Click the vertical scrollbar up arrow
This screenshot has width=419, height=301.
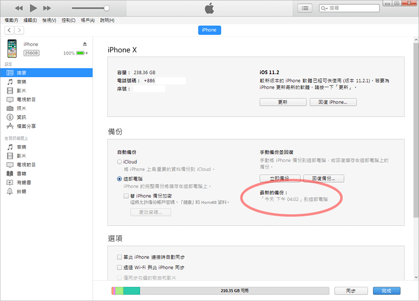tap(416, 40)
